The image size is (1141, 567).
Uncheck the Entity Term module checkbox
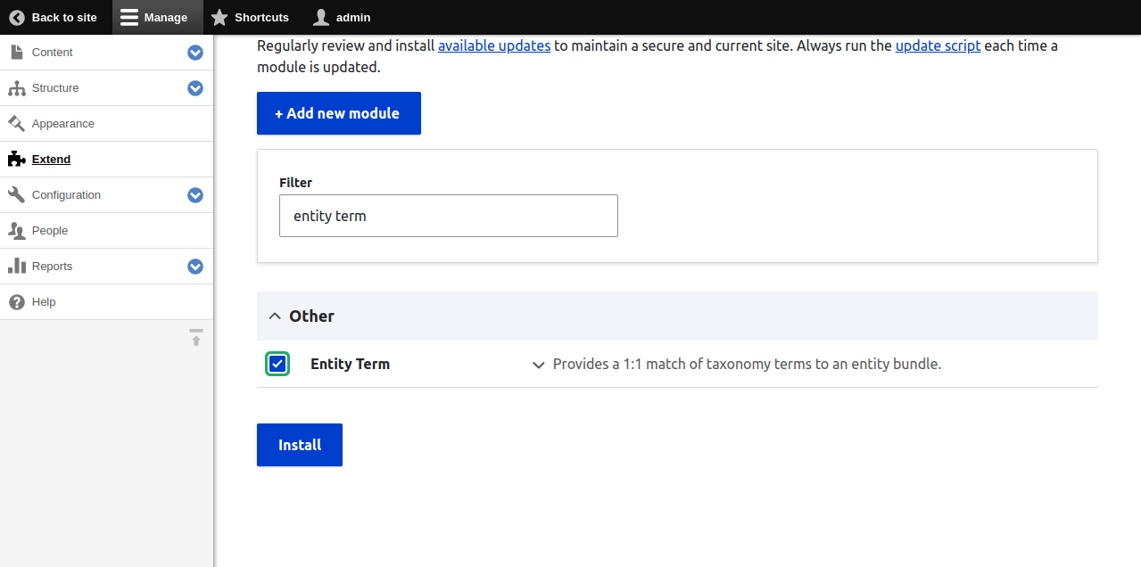coord(277,364)
